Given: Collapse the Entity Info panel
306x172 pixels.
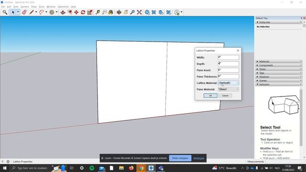Looking at the screenshot, I should 279,22.
